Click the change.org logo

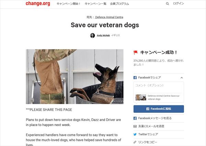38,3
